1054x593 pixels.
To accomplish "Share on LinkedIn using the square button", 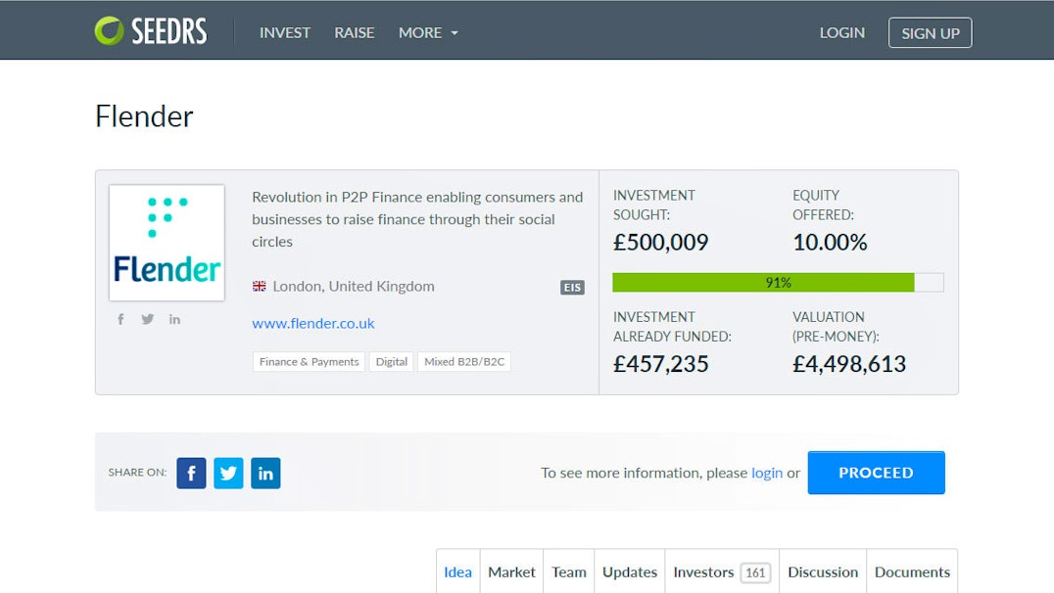I will click(x=265, y=473).
